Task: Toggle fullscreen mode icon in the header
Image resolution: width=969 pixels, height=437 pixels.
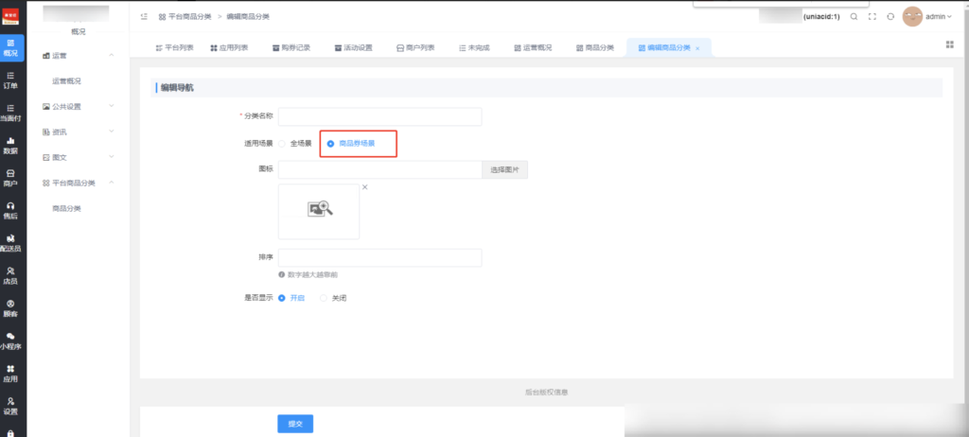Action: pyautogui.click(x=872, y=17)
